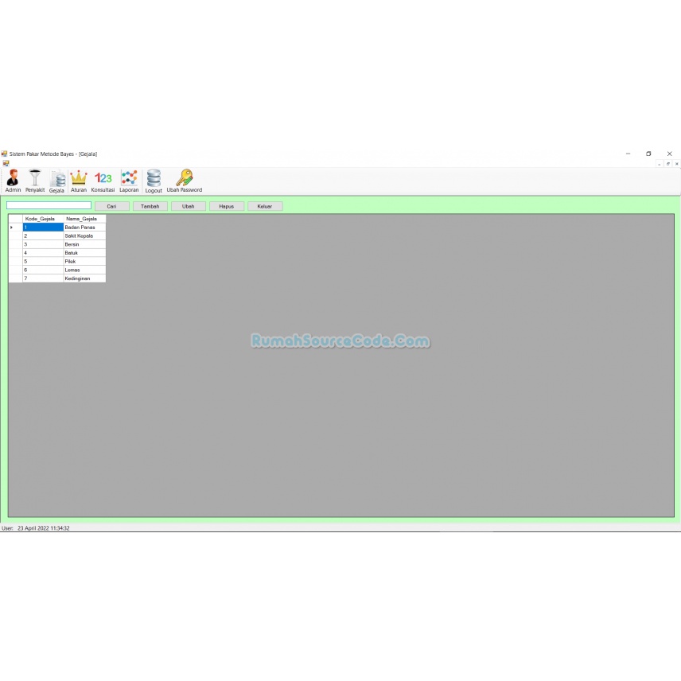Screen dimensions: 681x681
Task: Select Kode_Gejala cell with value 6
Action: (43, 270)
